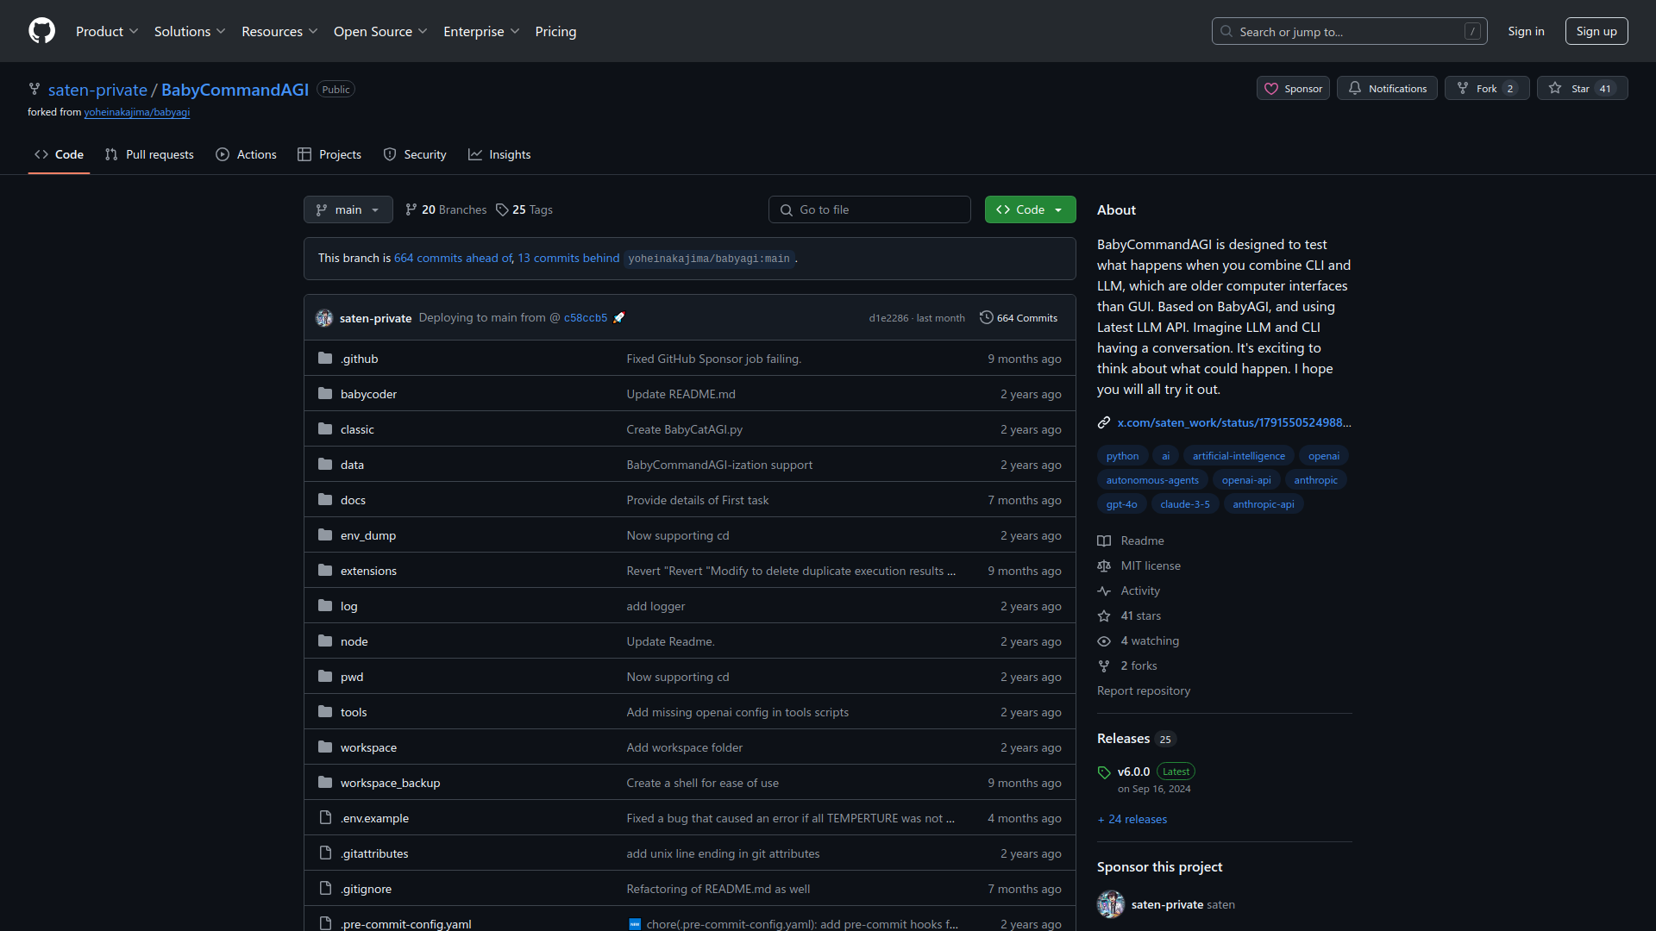This screenshot has width=1656, height=931.
Task: Click the saten-private owner link
Action: 97,90
